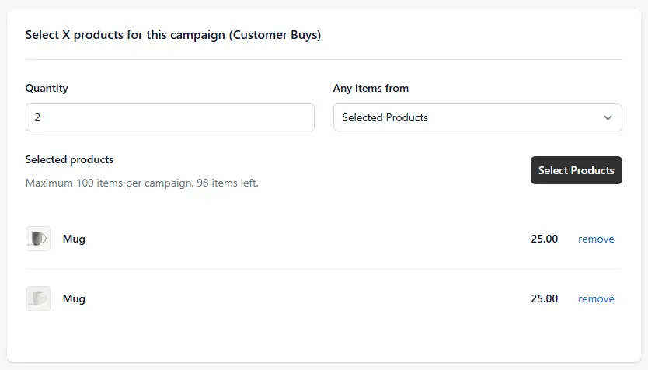Open dropdown using the chevron arrow

[608, 118]
